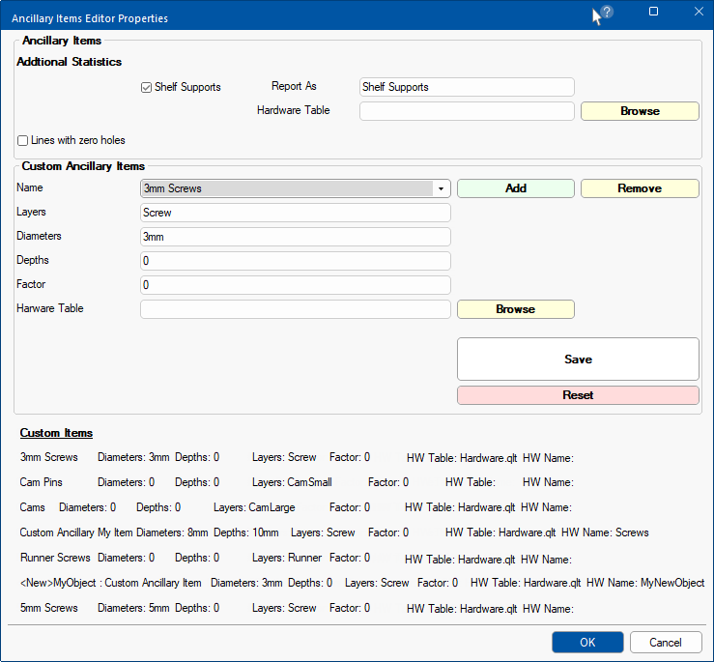
Task: Select the Diameters input field
Action: [x=295, y=237]
